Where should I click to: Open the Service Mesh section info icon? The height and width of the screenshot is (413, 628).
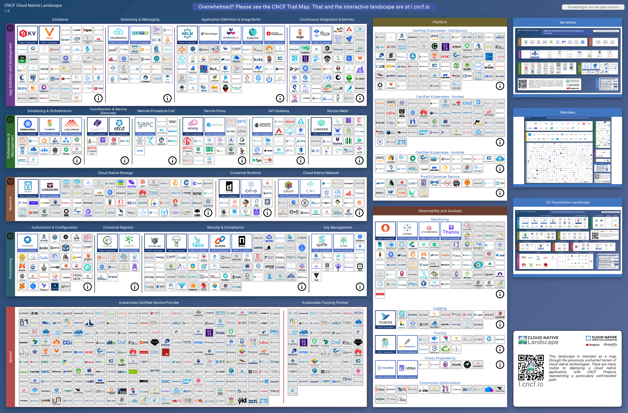click(x=359, y=160)
